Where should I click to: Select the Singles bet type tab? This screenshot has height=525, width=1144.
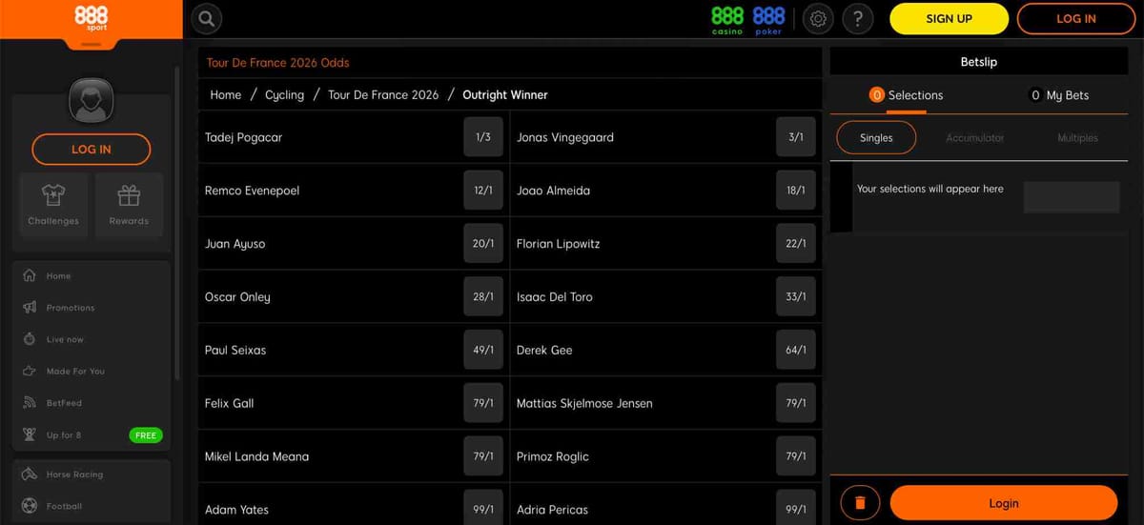tap(876, 138)
